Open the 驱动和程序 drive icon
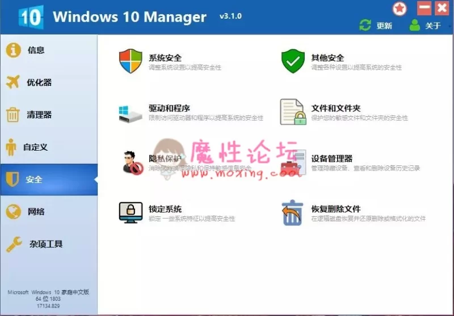Screen dimensions: 454x316 point(131,114)
